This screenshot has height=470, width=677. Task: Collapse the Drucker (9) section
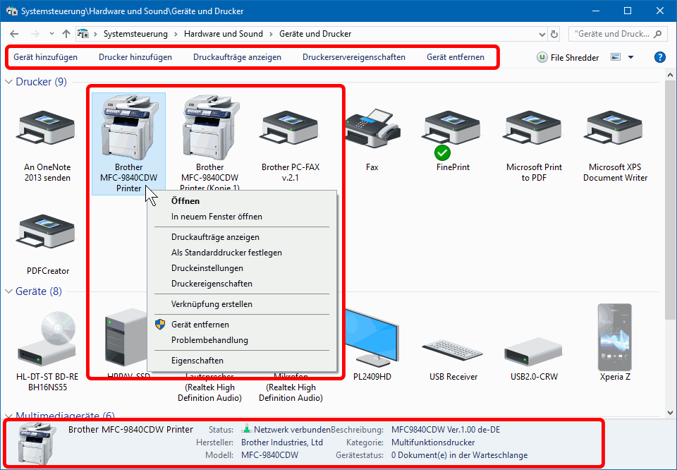(9, 82)
